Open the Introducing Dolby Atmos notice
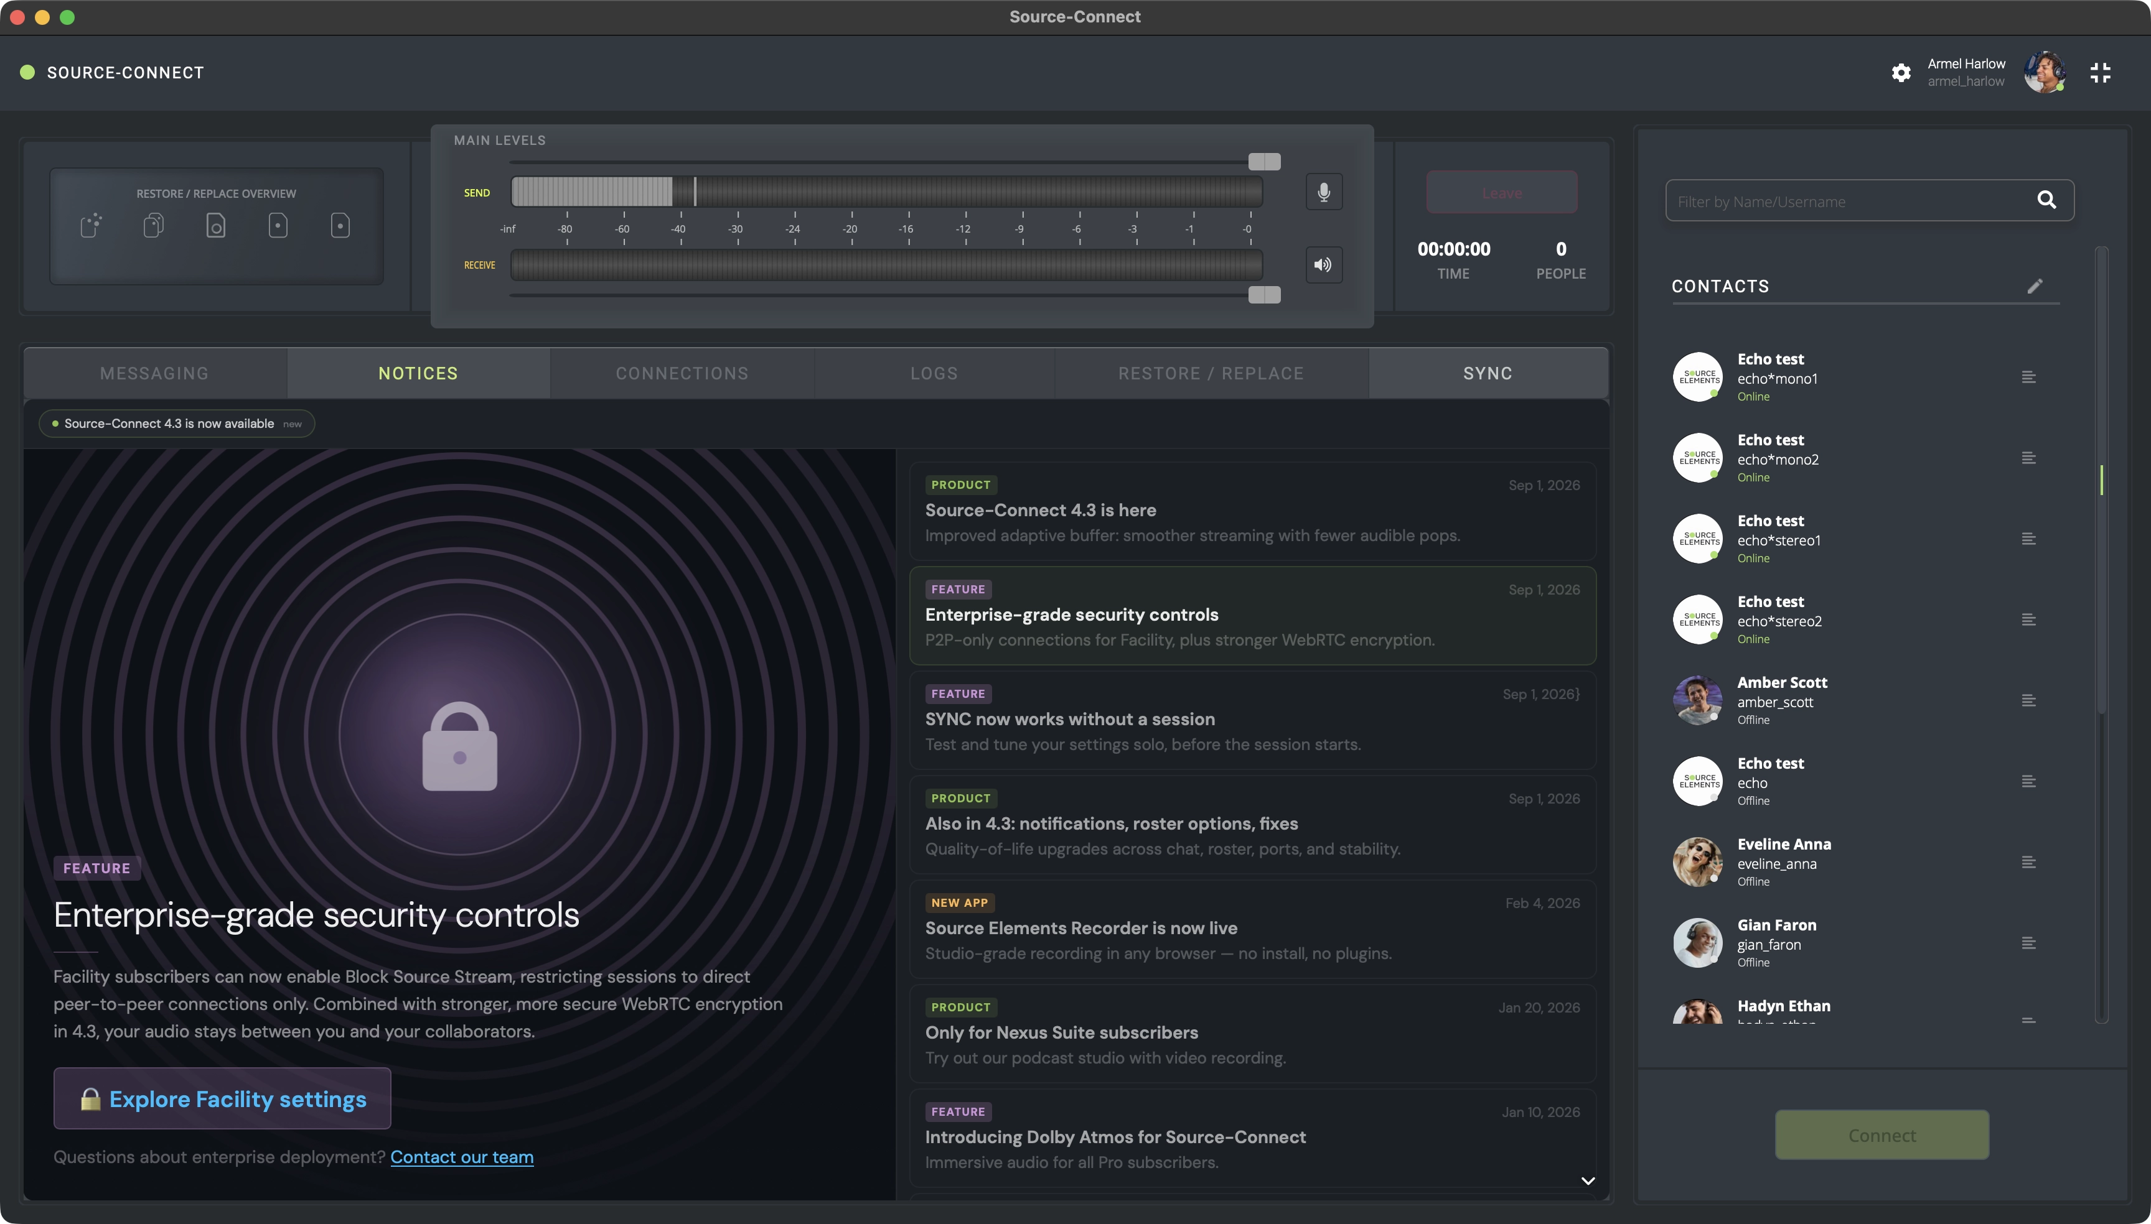This screenshot has width=2151, height=1224. click(1253, 1138)
